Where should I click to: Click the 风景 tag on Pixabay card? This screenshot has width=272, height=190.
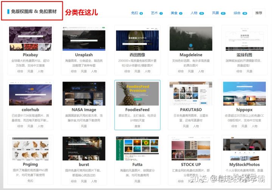click(30, 71)
